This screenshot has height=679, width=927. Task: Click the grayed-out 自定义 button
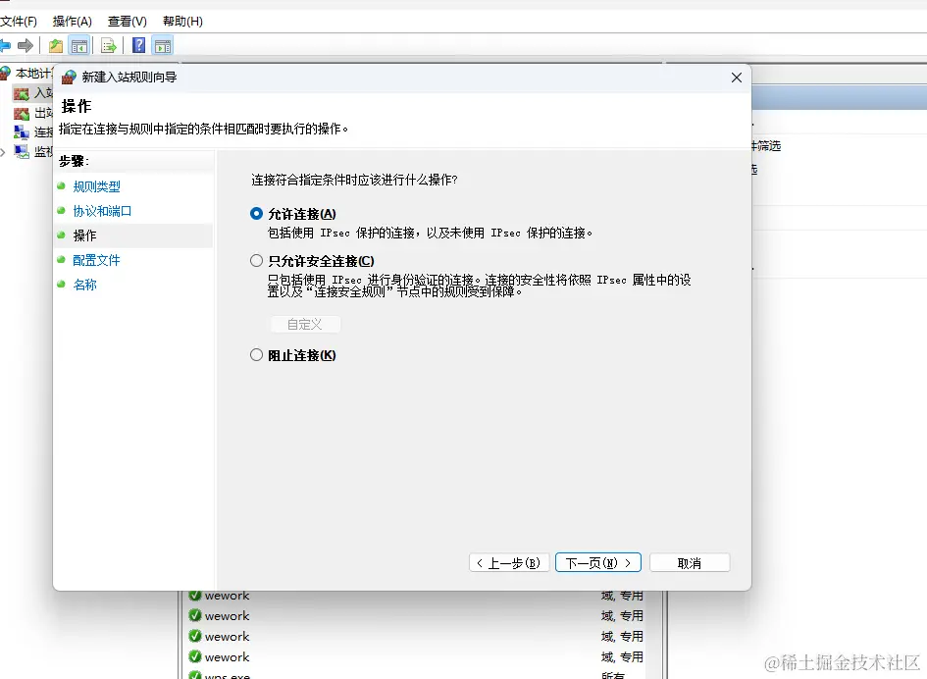(305, 324)
